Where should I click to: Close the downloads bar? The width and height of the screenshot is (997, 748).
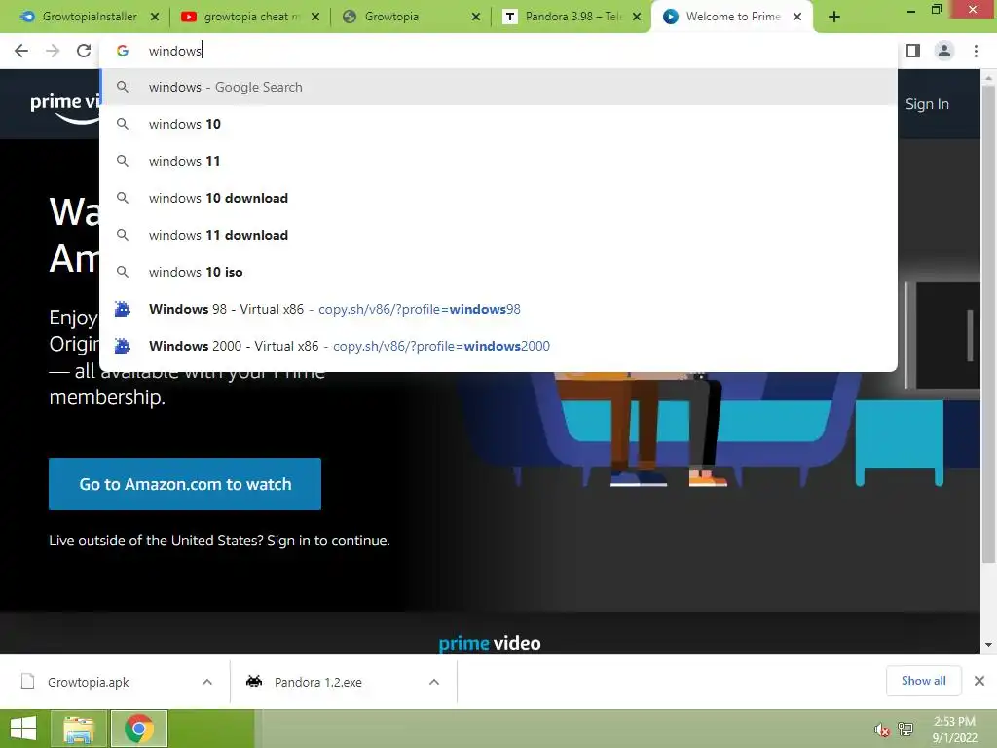(x=979, y=681)
